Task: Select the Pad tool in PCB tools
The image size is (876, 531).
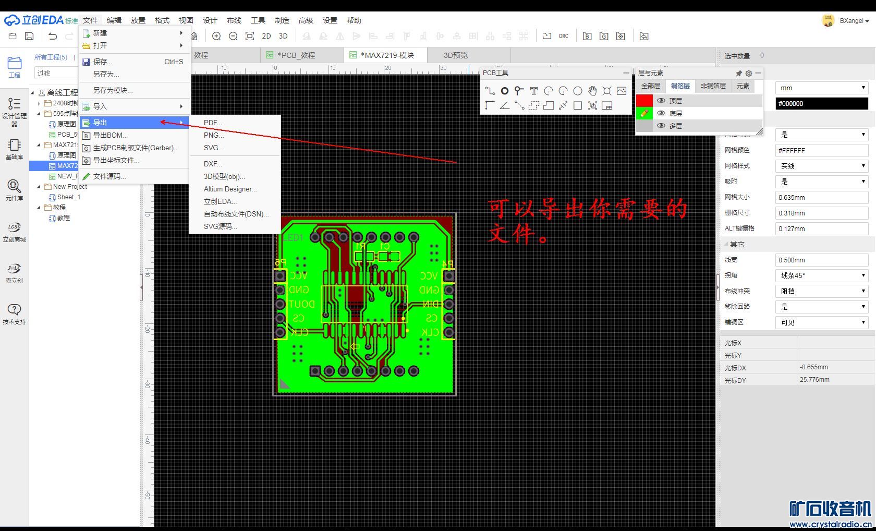Action: [x=504, y=91]
